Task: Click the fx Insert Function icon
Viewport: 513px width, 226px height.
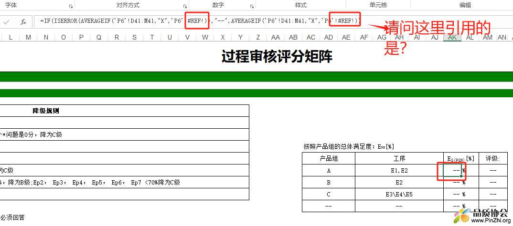Action: coord(23,22)
